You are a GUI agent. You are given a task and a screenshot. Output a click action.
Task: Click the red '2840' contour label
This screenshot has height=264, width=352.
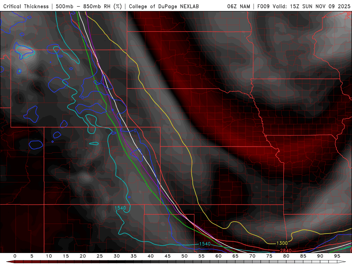[286, 250]
